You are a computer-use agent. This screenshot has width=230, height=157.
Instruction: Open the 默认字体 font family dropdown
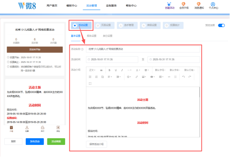[x=175, y=70]
